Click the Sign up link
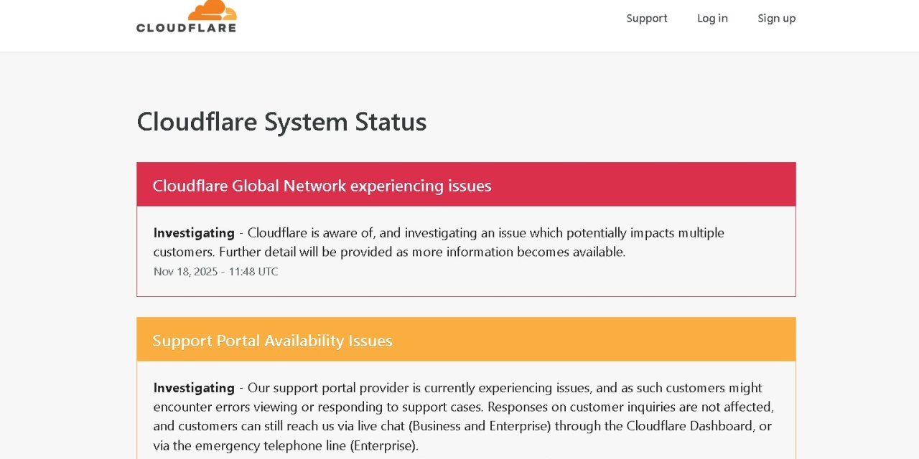This screenshot has width=919, height=459. [x=776, y=19]
